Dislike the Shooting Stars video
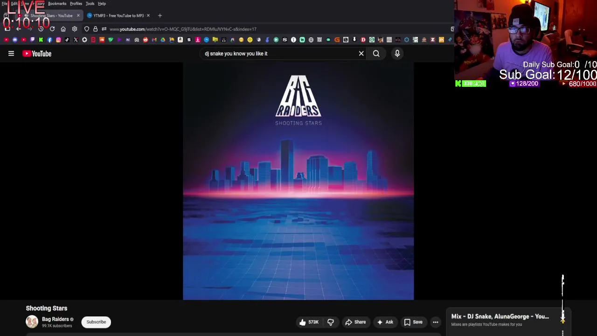 331,322
